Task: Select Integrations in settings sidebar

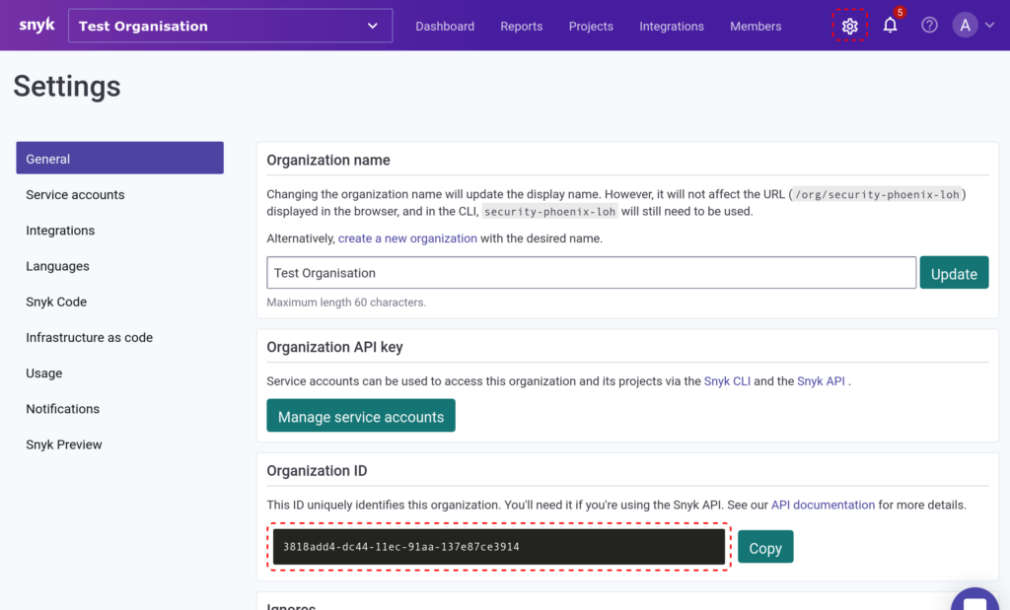Action: (x=60, y=231)
